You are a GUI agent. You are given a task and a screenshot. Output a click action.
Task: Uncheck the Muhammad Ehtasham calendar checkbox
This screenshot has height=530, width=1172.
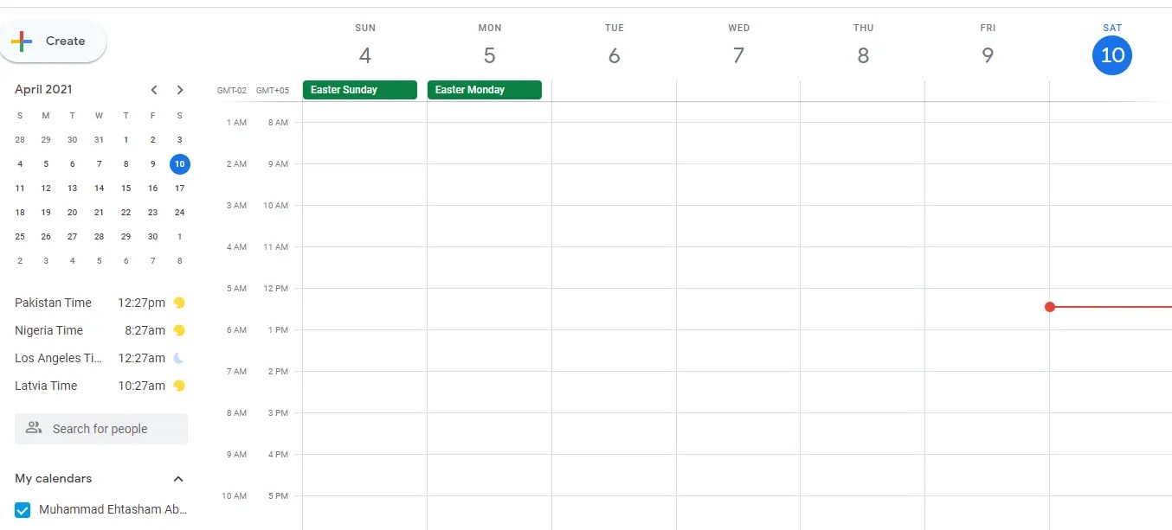[x=22, y=509]
